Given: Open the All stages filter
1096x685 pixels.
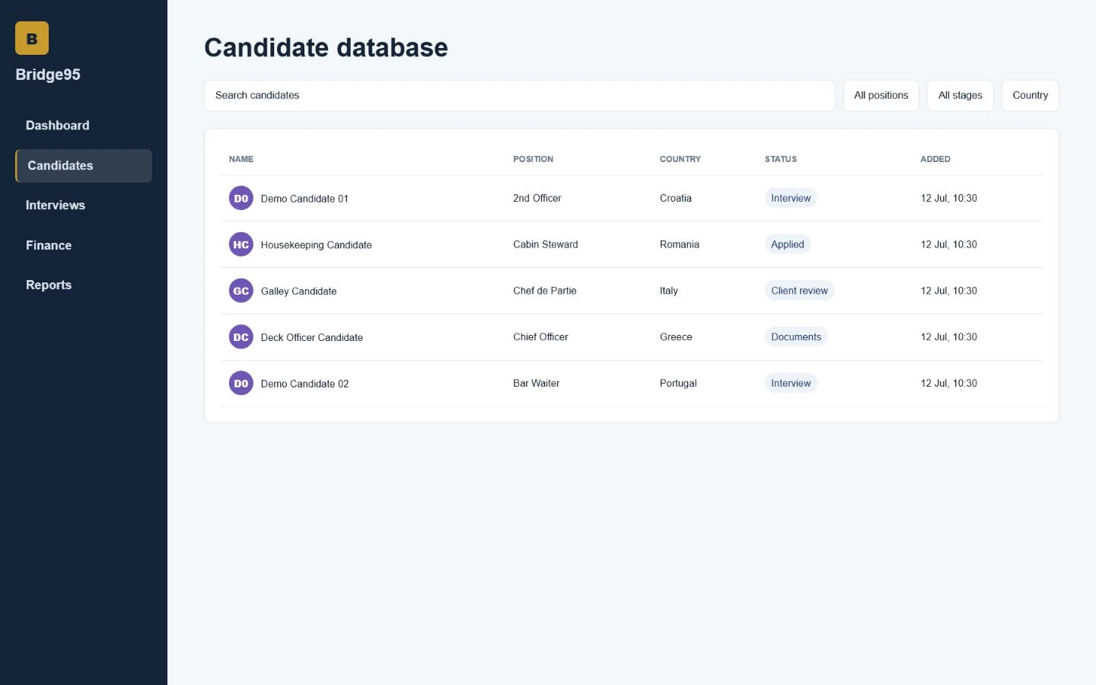Looking at the screenshot, I should (x=961, y=96).
